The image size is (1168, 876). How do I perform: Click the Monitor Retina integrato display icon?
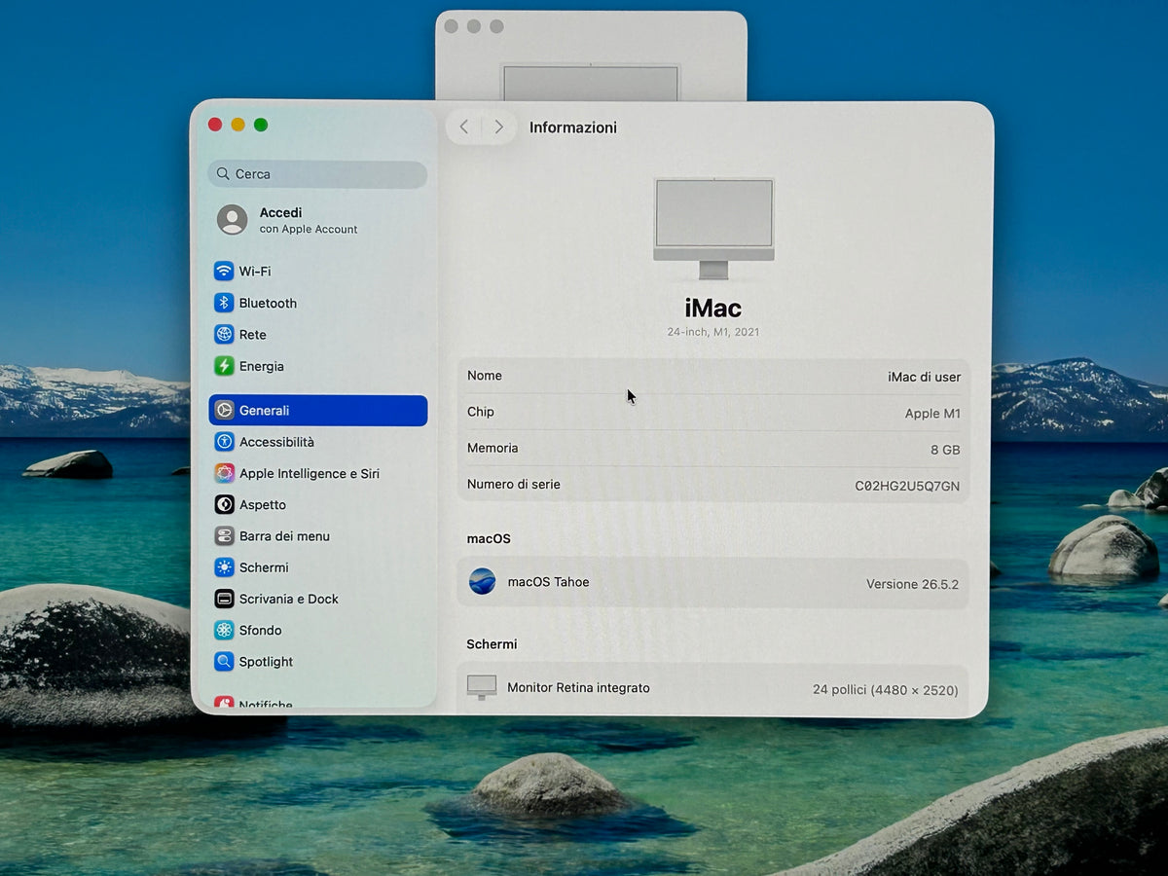click(481, 687)
